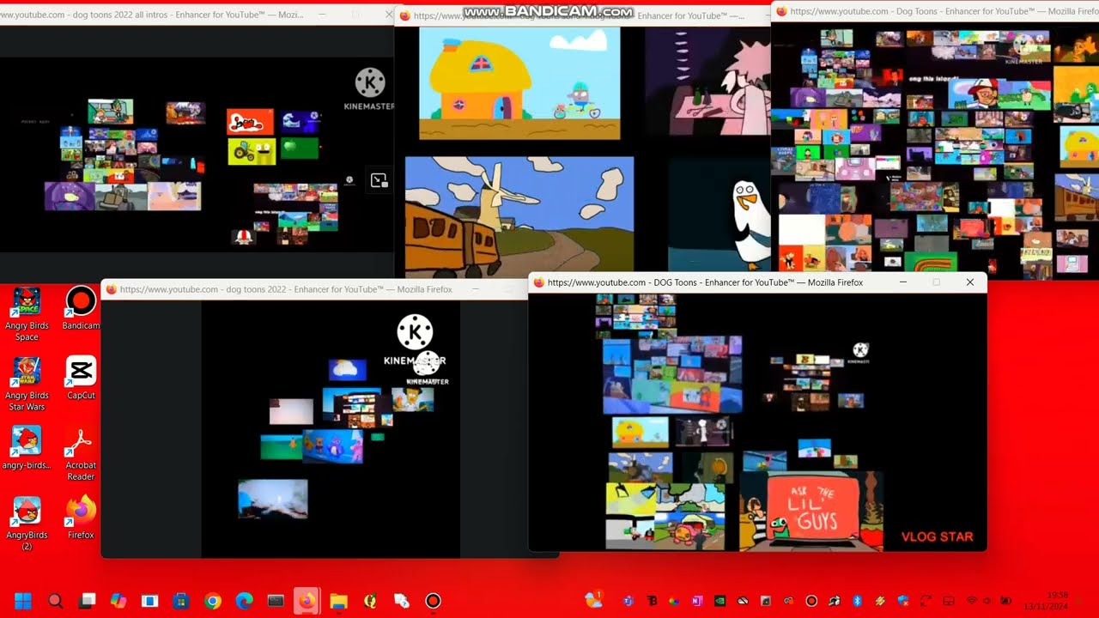
Task: Open the volume tray icon
Action: (988, 601)
